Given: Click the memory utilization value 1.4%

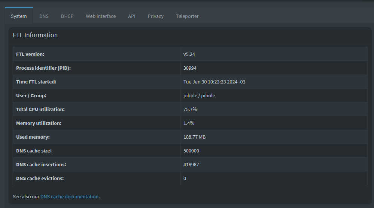Looking at the screenshot, I should coord(189,123).
